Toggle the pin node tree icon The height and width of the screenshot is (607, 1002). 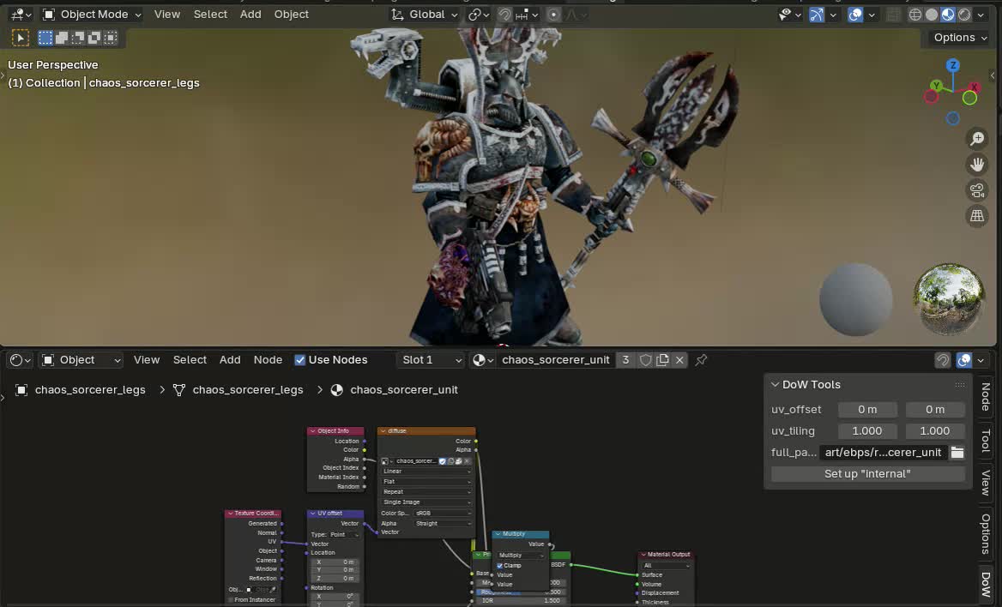coord(701,360)
